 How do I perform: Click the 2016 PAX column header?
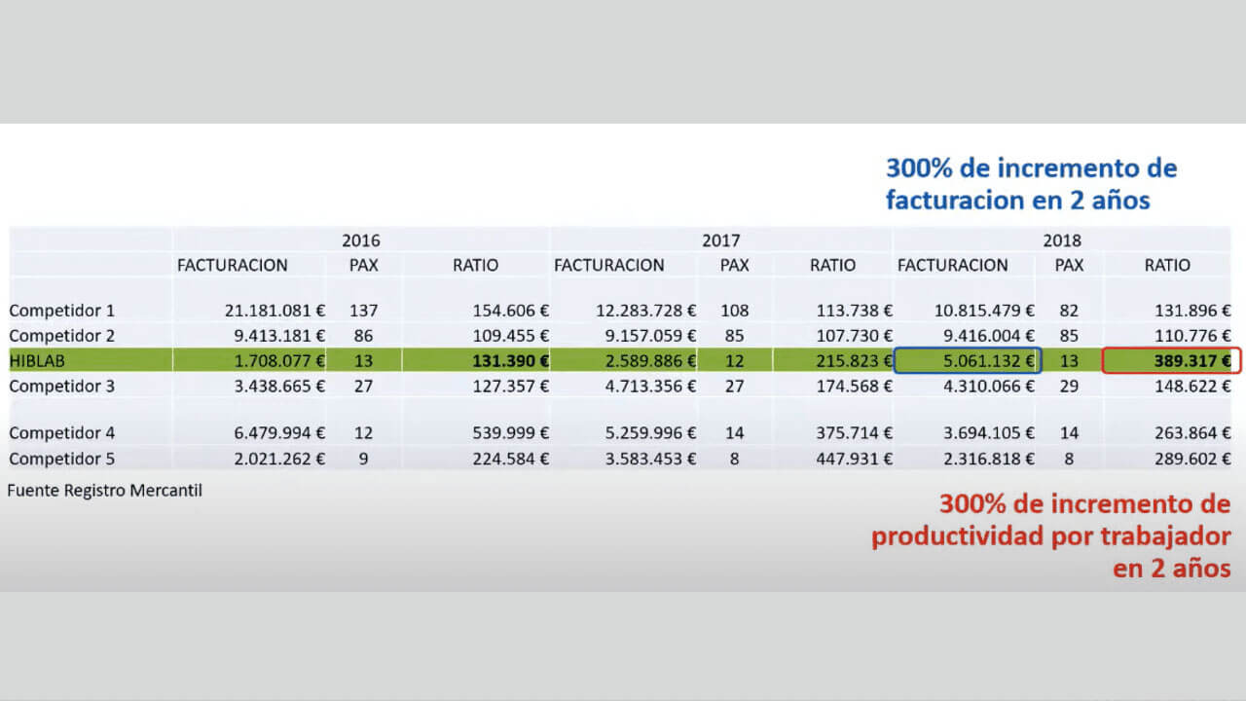pos(363,265)
